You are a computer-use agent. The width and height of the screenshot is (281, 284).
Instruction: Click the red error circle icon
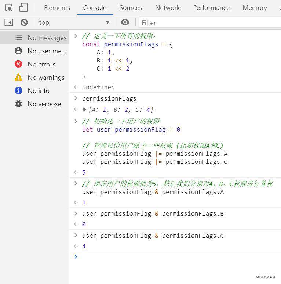(18, 64)
